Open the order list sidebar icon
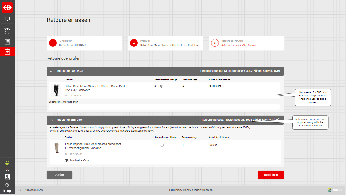This screenshot has height=195, width=346. click(7, 42)
